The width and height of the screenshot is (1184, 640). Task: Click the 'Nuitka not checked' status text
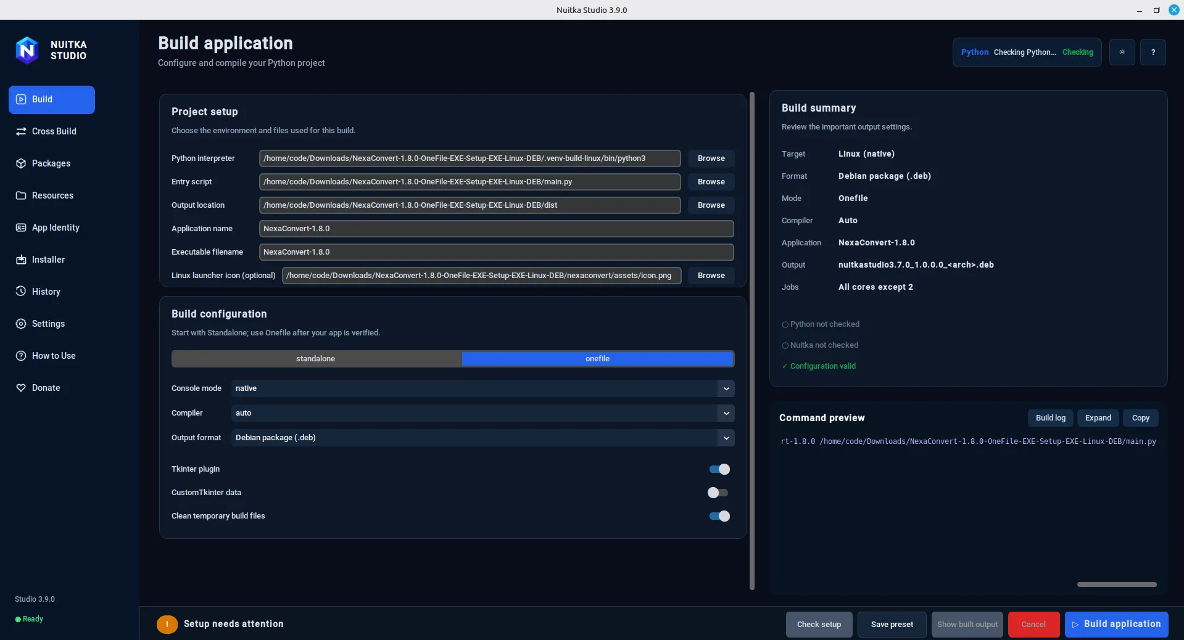[x=824, y=345]
